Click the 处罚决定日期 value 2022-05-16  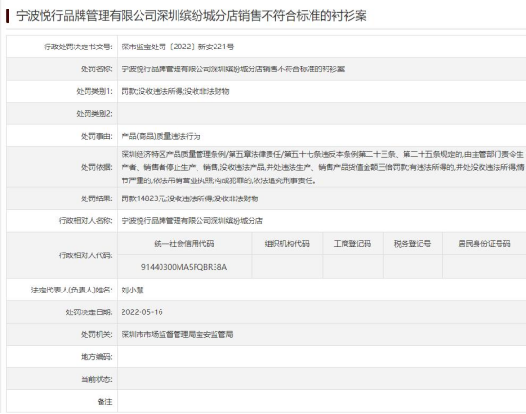(x=141, y=312)
